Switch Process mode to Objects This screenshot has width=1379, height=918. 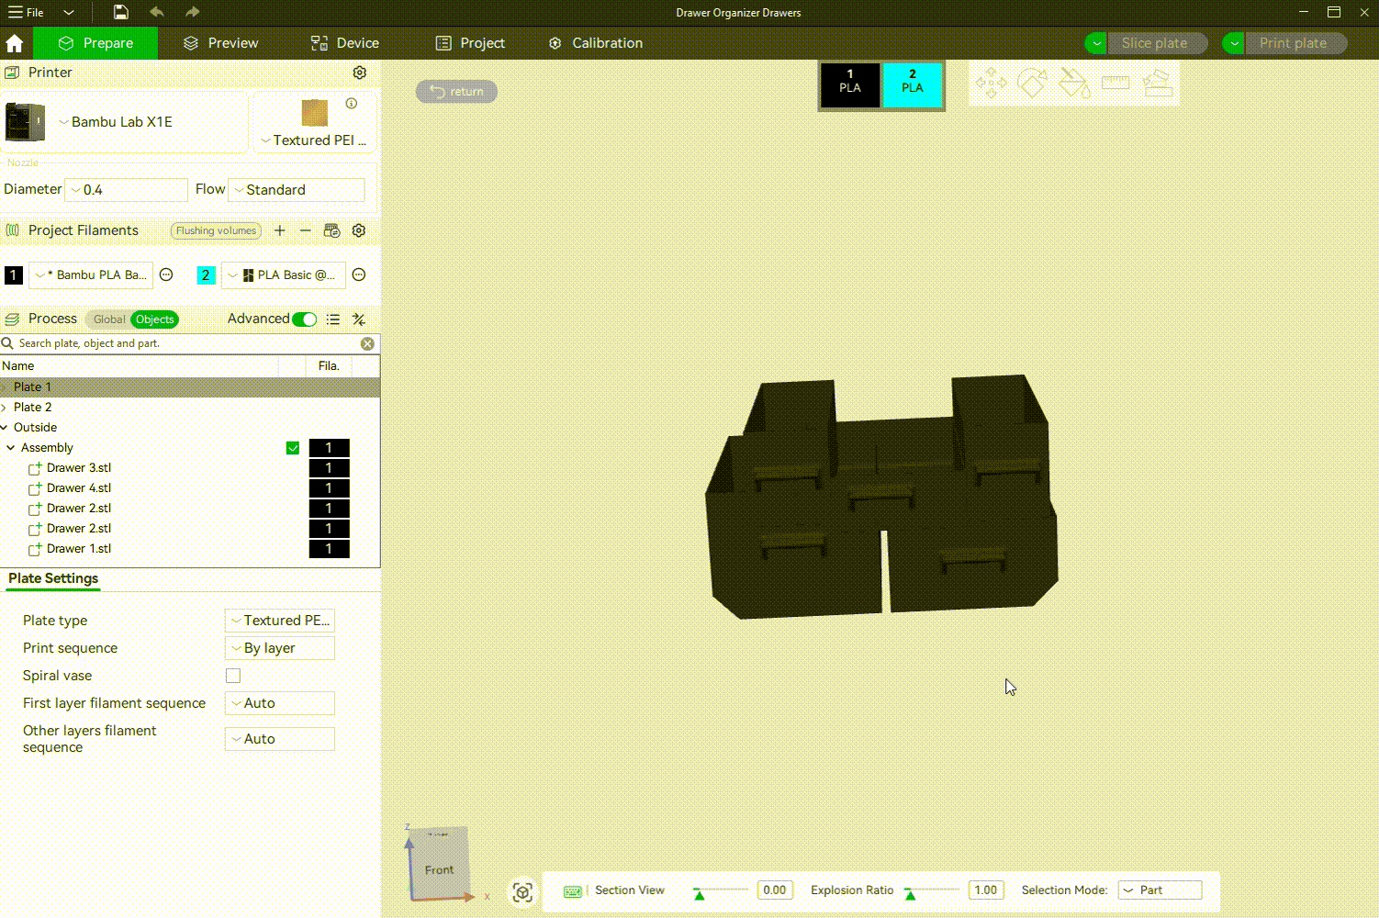[154, 319]
